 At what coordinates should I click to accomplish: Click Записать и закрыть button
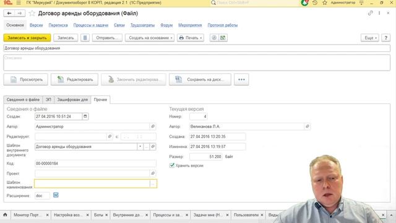tap(27, 38)
